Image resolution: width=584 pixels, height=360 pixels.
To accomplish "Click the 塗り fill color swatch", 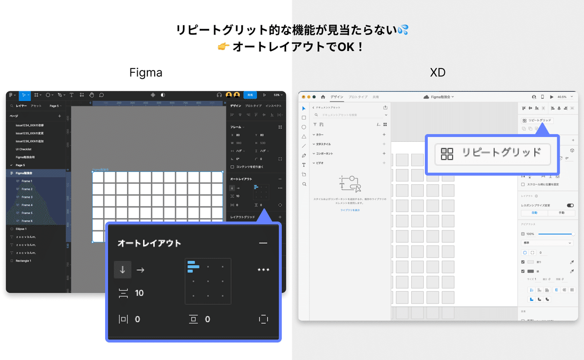I will (x=530, y=262).
